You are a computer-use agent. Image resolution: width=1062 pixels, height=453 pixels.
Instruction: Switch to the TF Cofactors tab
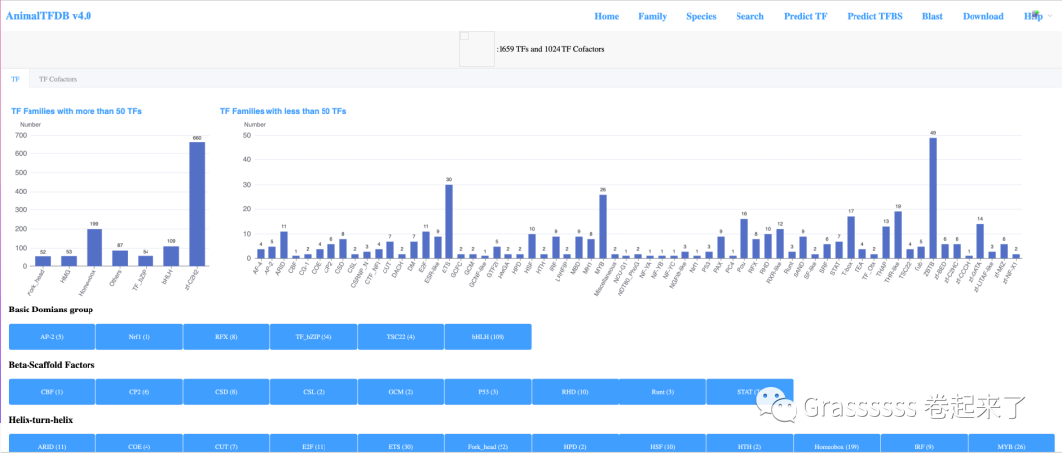(58, 79)
